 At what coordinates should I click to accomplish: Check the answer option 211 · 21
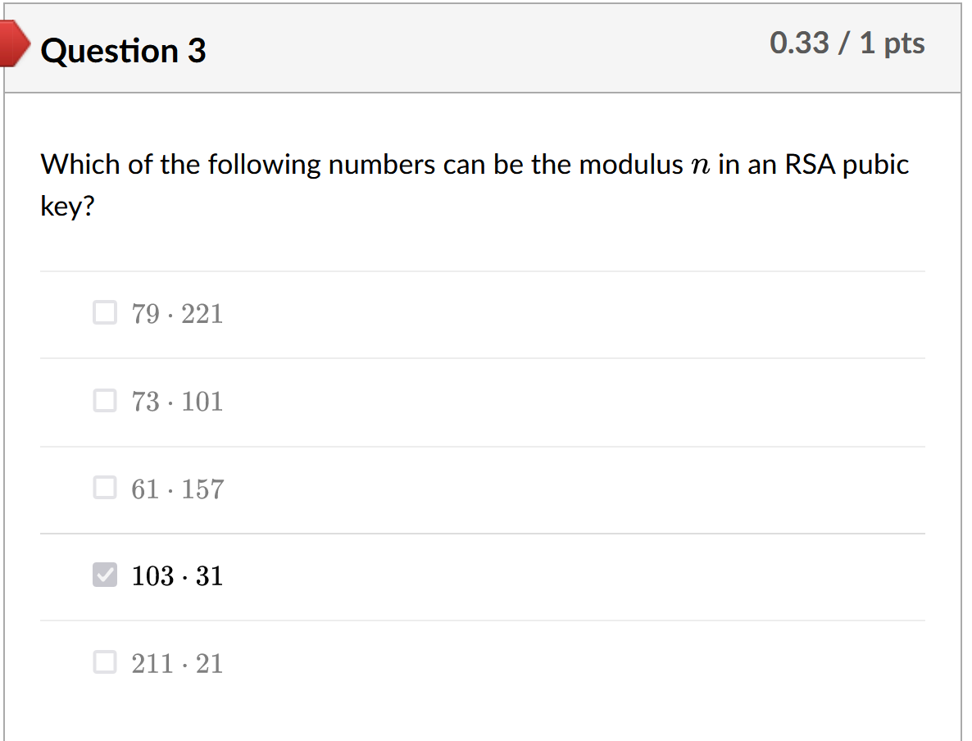coord(105,662)
